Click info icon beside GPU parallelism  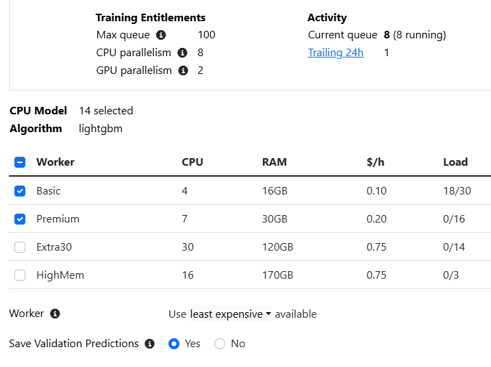pyautogui.click(x=184, y=71)
